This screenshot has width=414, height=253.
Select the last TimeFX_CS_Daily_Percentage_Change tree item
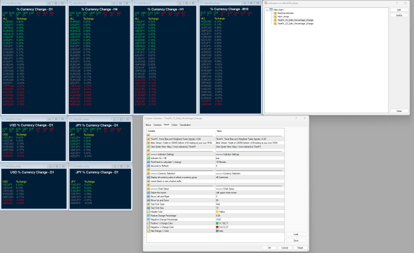coord(295,23)
